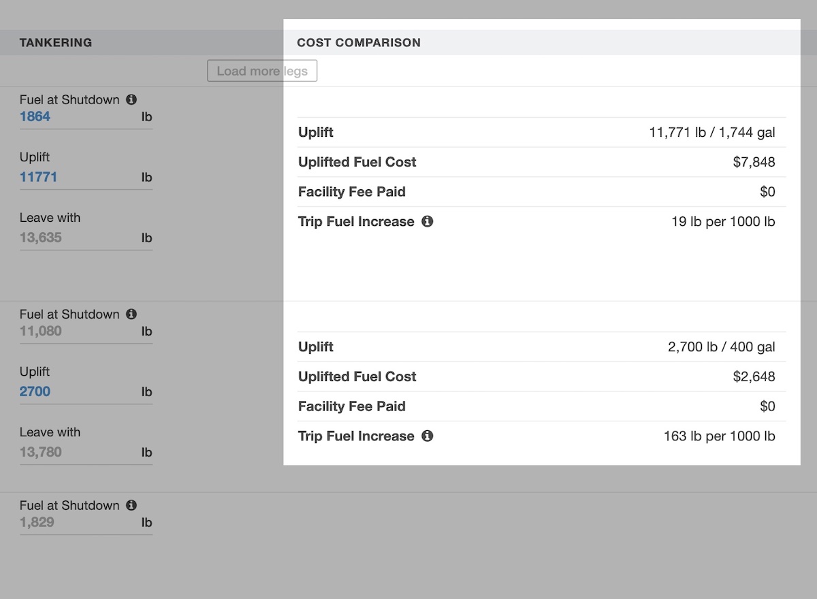Select the uplift value 2,700 lb / 400 gal

pyautogui.click(x=722, y=346)
